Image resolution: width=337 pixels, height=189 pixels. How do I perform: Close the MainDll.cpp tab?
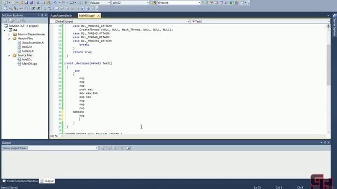(98, 16)
